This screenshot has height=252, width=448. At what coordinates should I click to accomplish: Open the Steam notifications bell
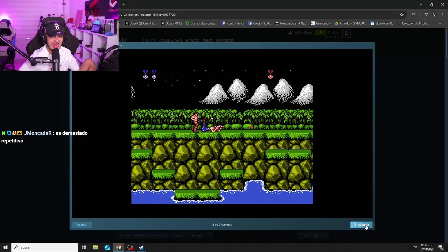320,33
